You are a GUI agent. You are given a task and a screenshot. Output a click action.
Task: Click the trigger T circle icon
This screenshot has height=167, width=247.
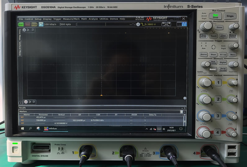[x=138, y=24]
